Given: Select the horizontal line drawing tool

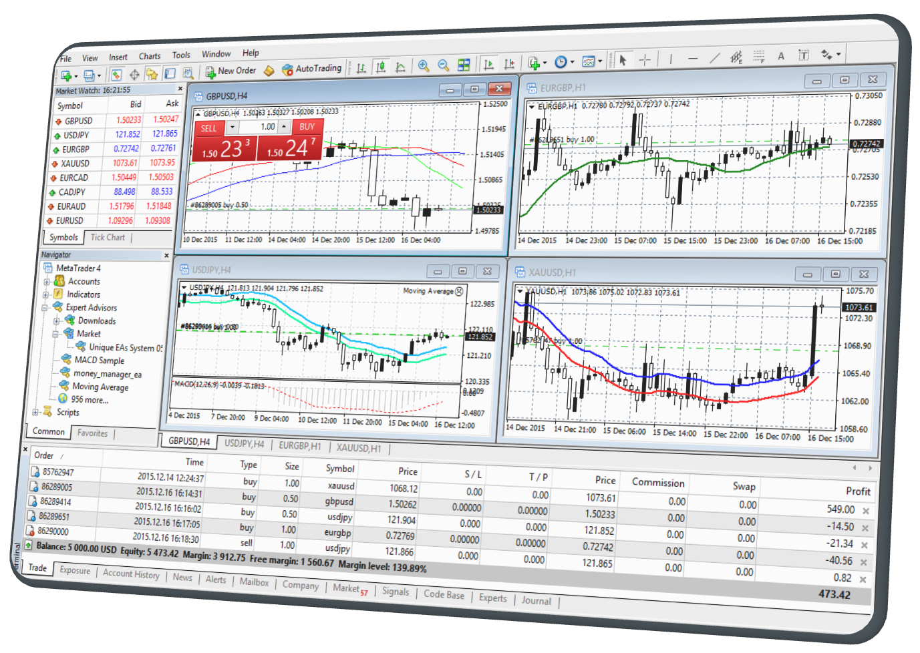Looking at the screenshot, I should pyautogui.click(x=694, y=59).
